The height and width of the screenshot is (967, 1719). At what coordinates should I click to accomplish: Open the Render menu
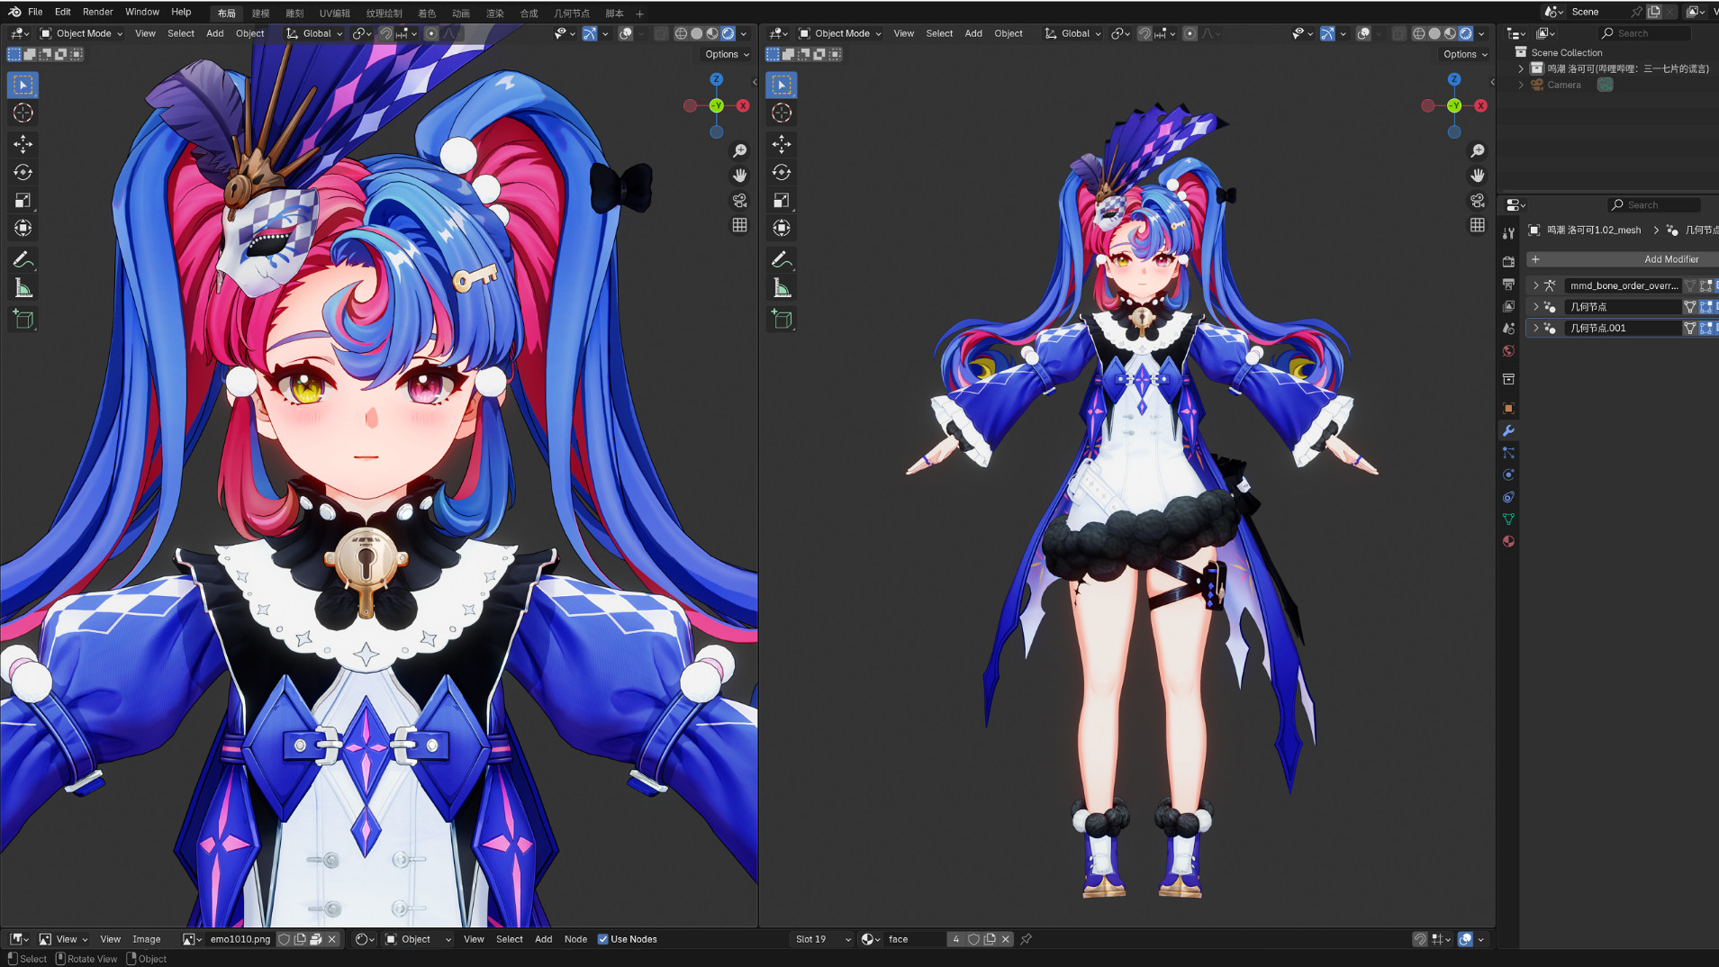coord(97,12)
